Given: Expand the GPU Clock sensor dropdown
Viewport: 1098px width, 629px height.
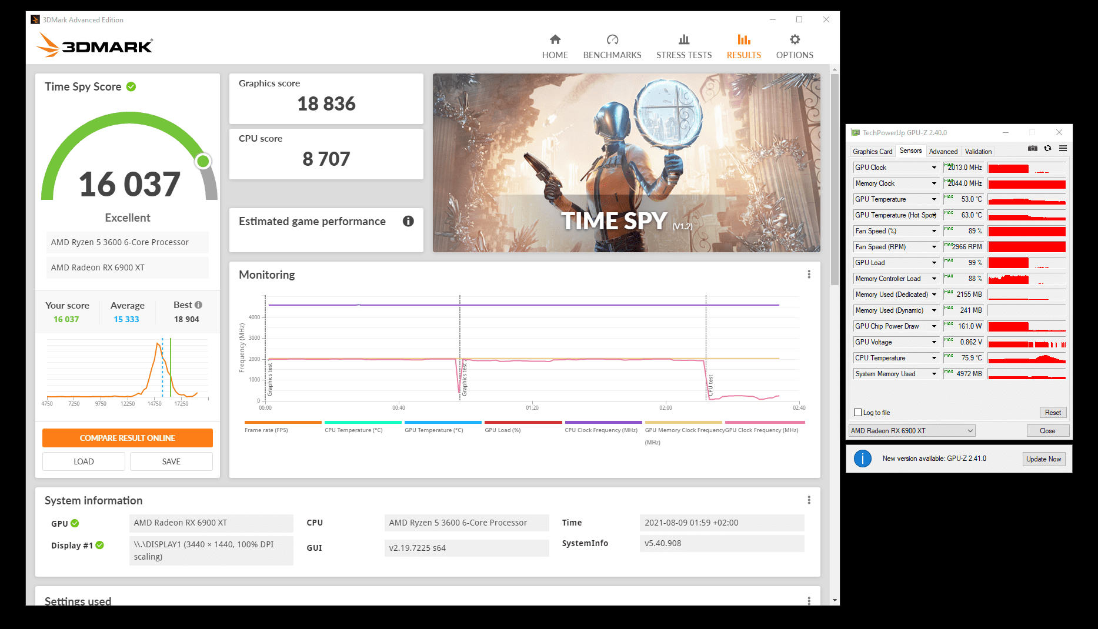Looking at the screenshot, I should point(934,168).
